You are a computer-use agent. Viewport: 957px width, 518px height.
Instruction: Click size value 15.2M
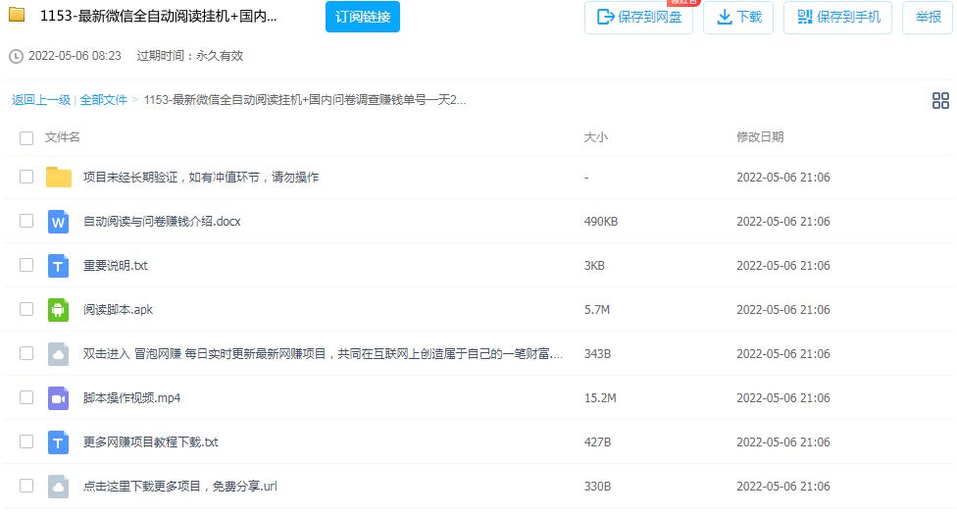tap(600, 398)
